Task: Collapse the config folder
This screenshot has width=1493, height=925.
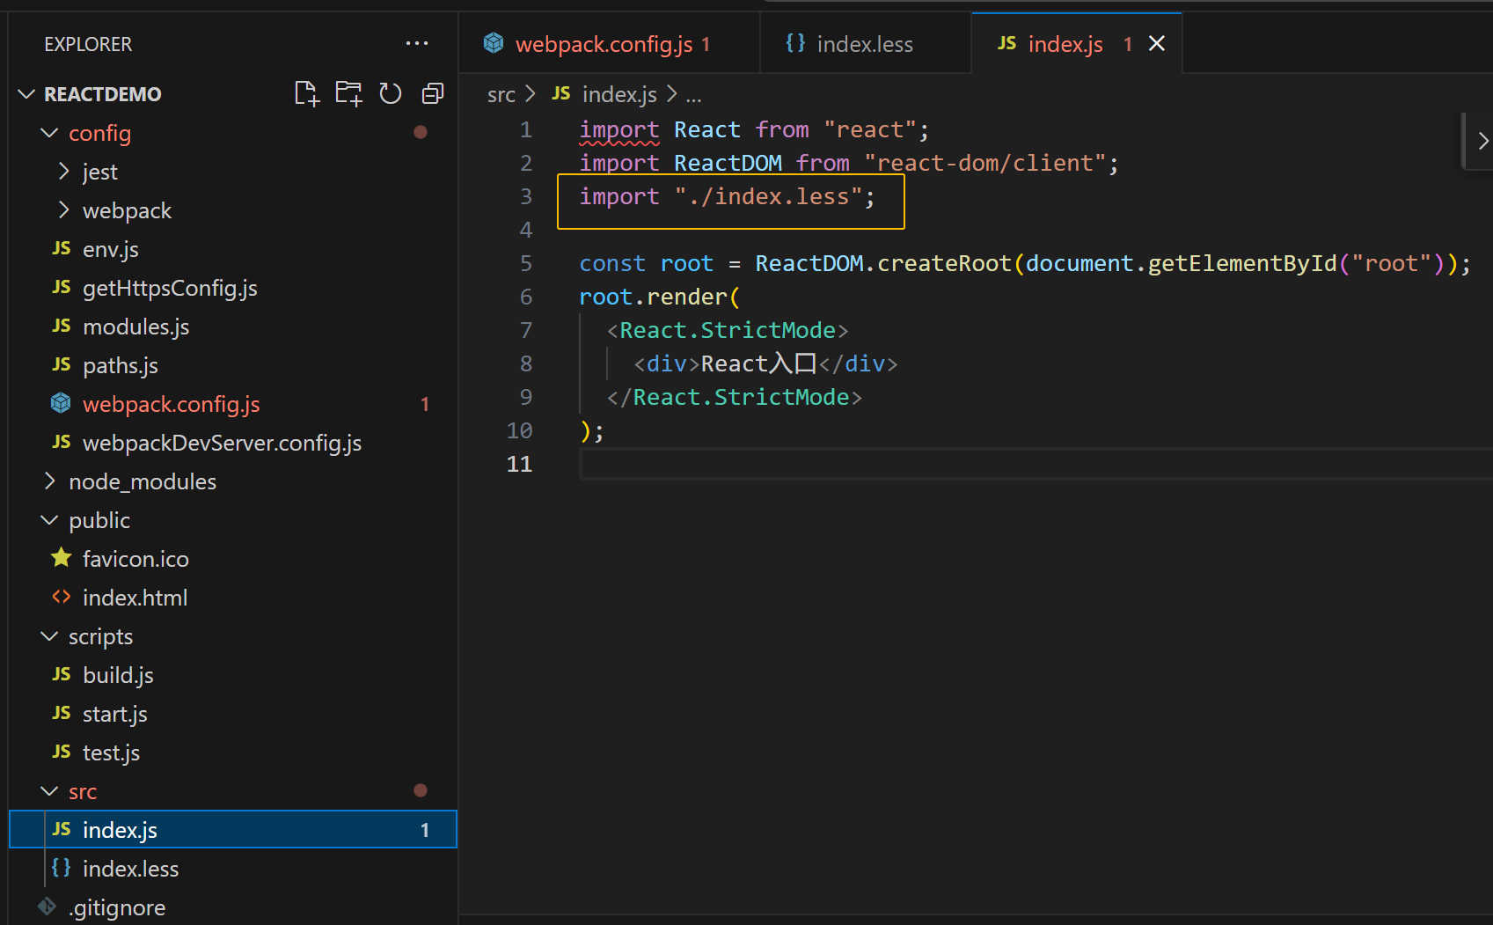Action: [x=49, y=133]
